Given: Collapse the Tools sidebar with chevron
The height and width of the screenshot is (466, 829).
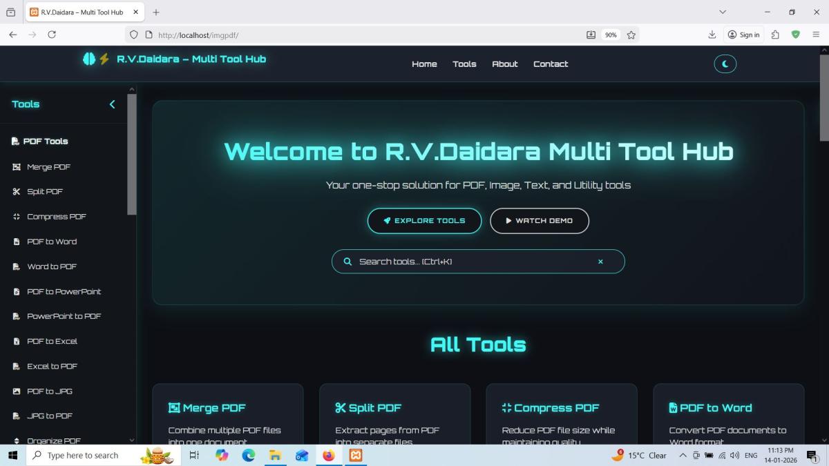Looking at the screenshot, I should (112, 104).
